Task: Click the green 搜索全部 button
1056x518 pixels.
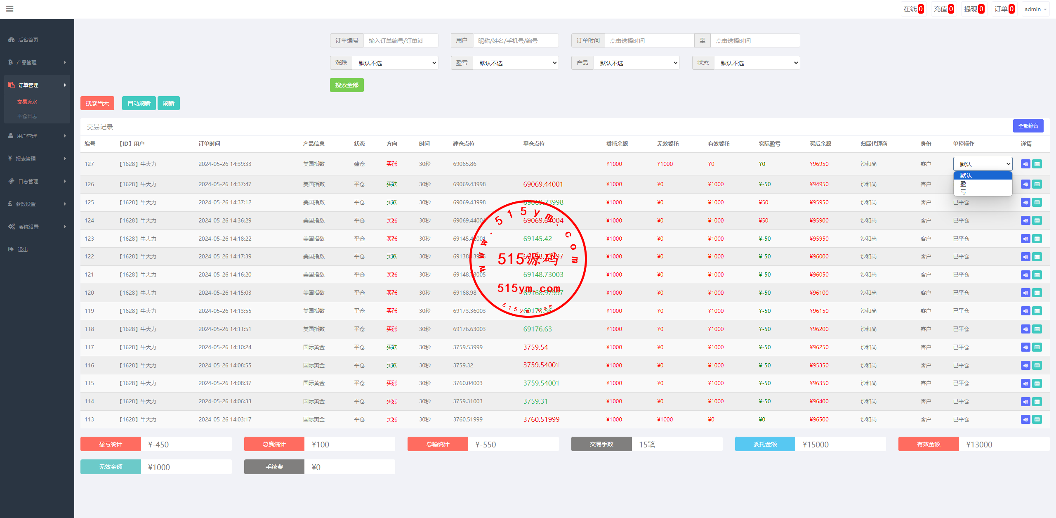Action: click(x=346, y=85)
